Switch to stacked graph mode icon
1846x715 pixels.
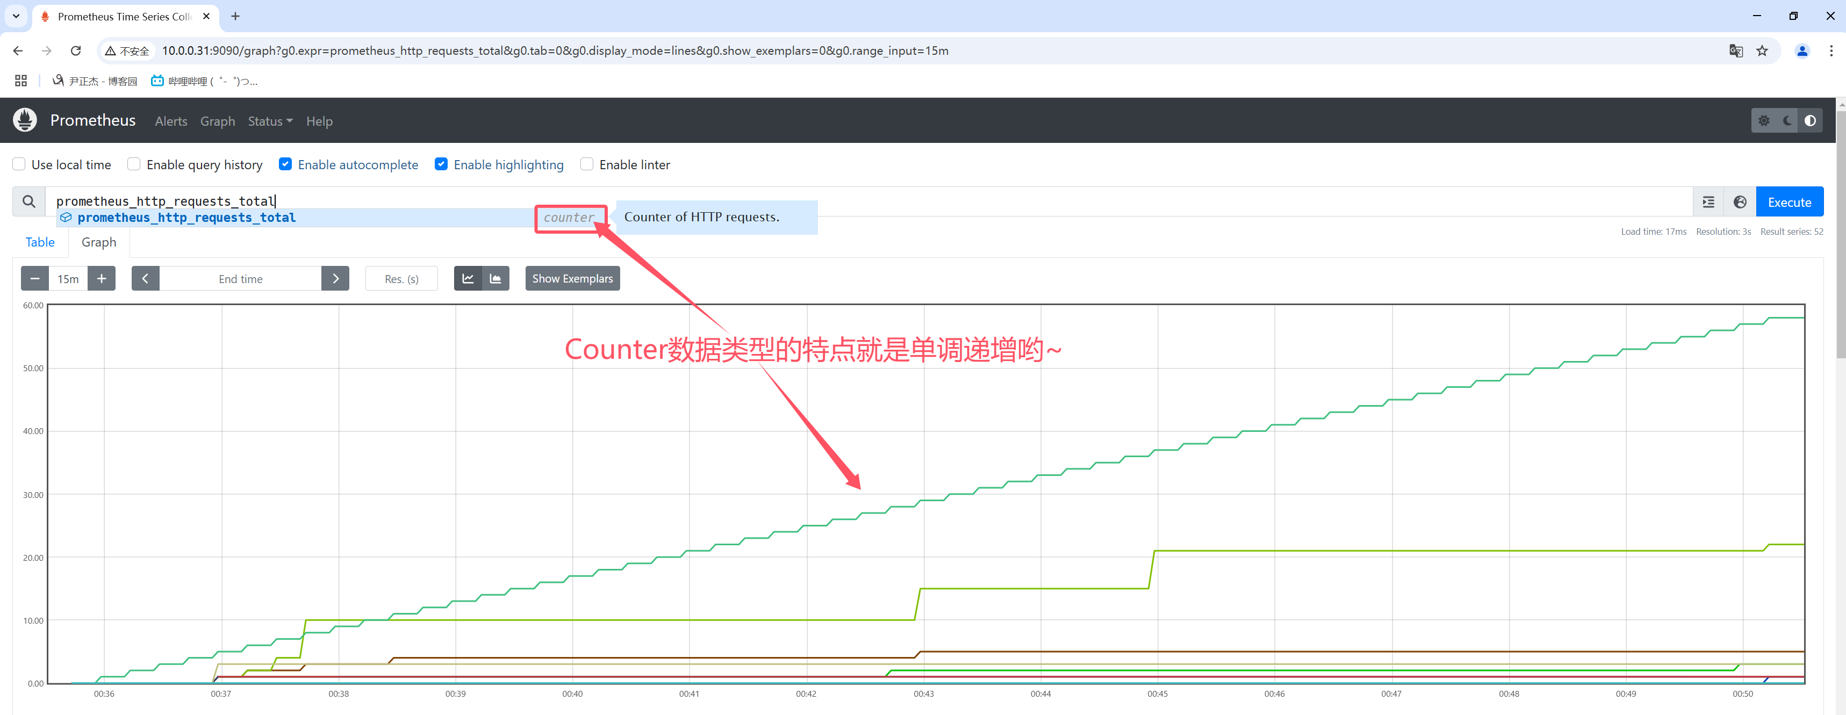coord(495,279)
